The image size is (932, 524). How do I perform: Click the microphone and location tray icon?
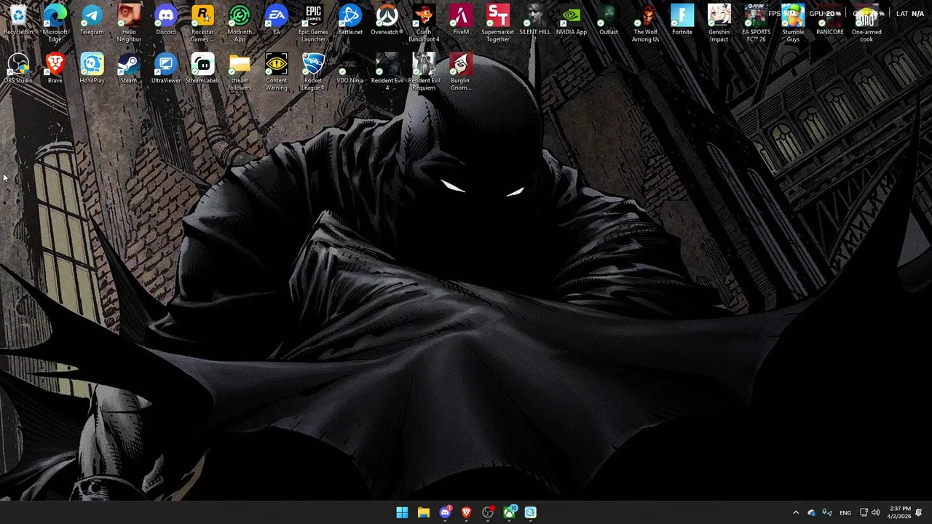pos(827,512)
